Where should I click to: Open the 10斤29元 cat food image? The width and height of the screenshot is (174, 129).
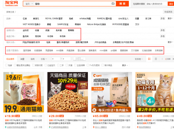pos(68,92)
